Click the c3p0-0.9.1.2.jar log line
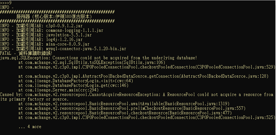 (x=41, y=26)
